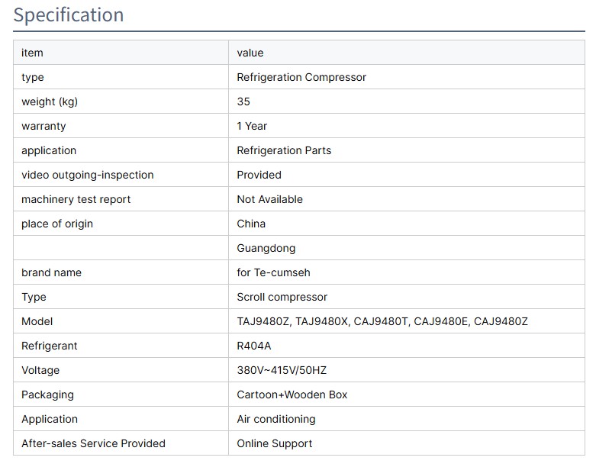
Task: Click the 'Guangdong' cell
Action: click(266, 248)
